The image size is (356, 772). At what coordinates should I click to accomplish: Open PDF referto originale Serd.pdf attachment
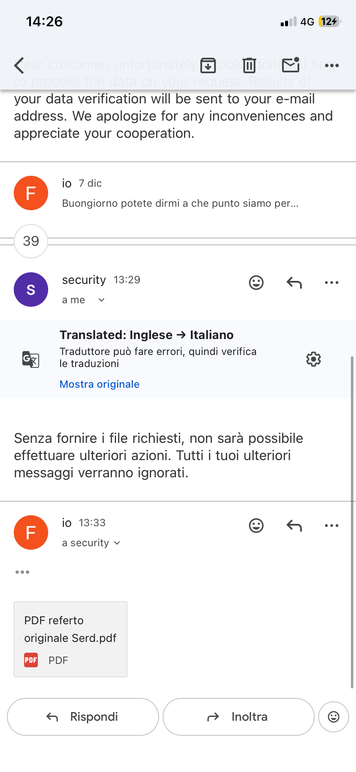point(71,639)
